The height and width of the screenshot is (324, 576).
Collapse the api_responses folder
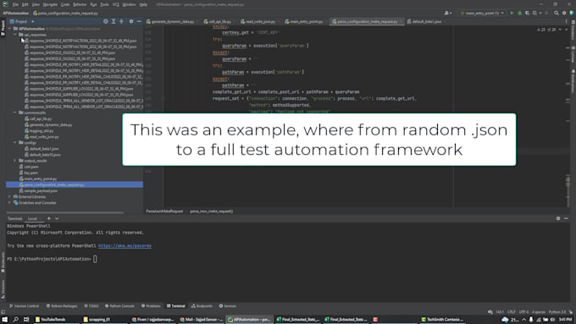click(15, 35)
